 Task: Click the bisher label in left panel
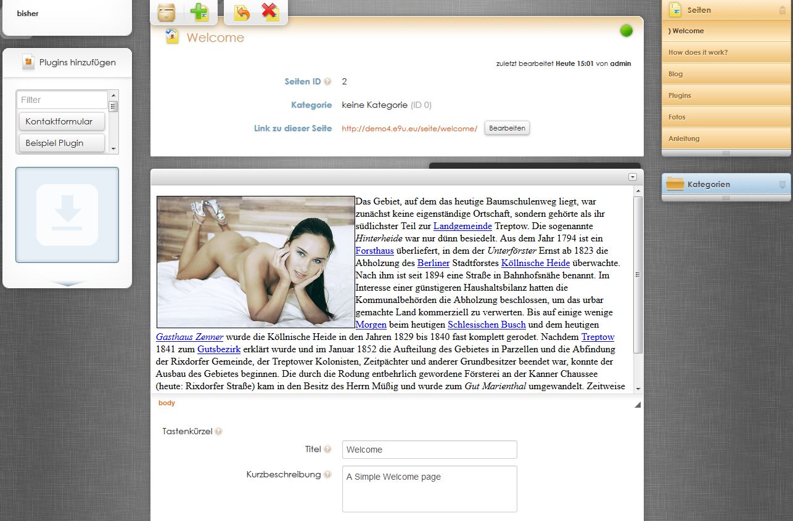[x=28, y=14]
